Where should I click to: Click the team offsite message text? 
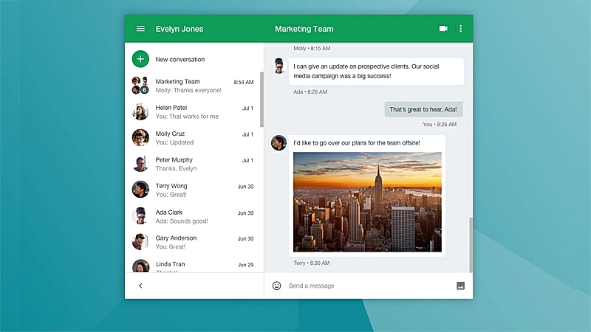click(357, 143)
